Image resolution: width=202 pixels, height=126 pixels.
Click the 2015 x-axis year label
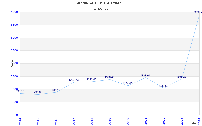pos(38,121)
